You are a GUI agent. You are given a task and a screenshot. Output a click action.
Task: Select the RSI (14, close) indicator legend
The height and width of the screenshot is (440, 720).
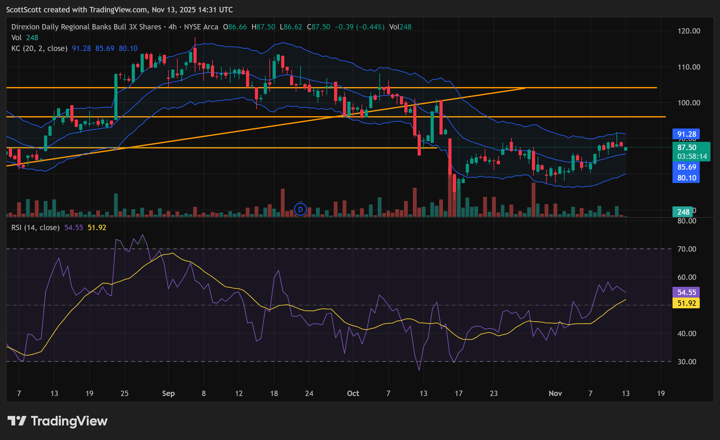pos(35,228)
